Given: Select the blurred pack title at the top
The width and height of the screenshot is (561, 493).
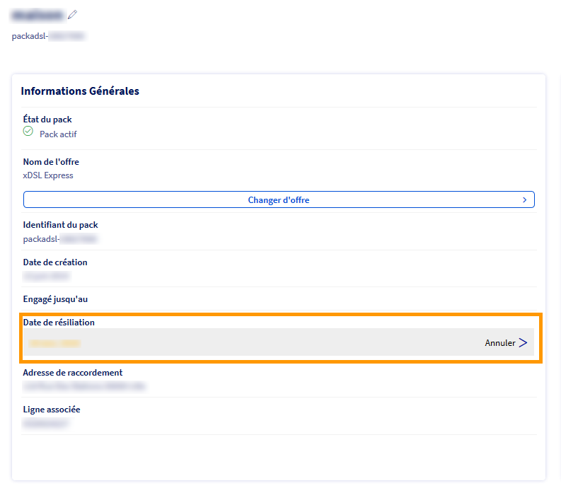Looking at the screenshot, I should coord(37,15).
